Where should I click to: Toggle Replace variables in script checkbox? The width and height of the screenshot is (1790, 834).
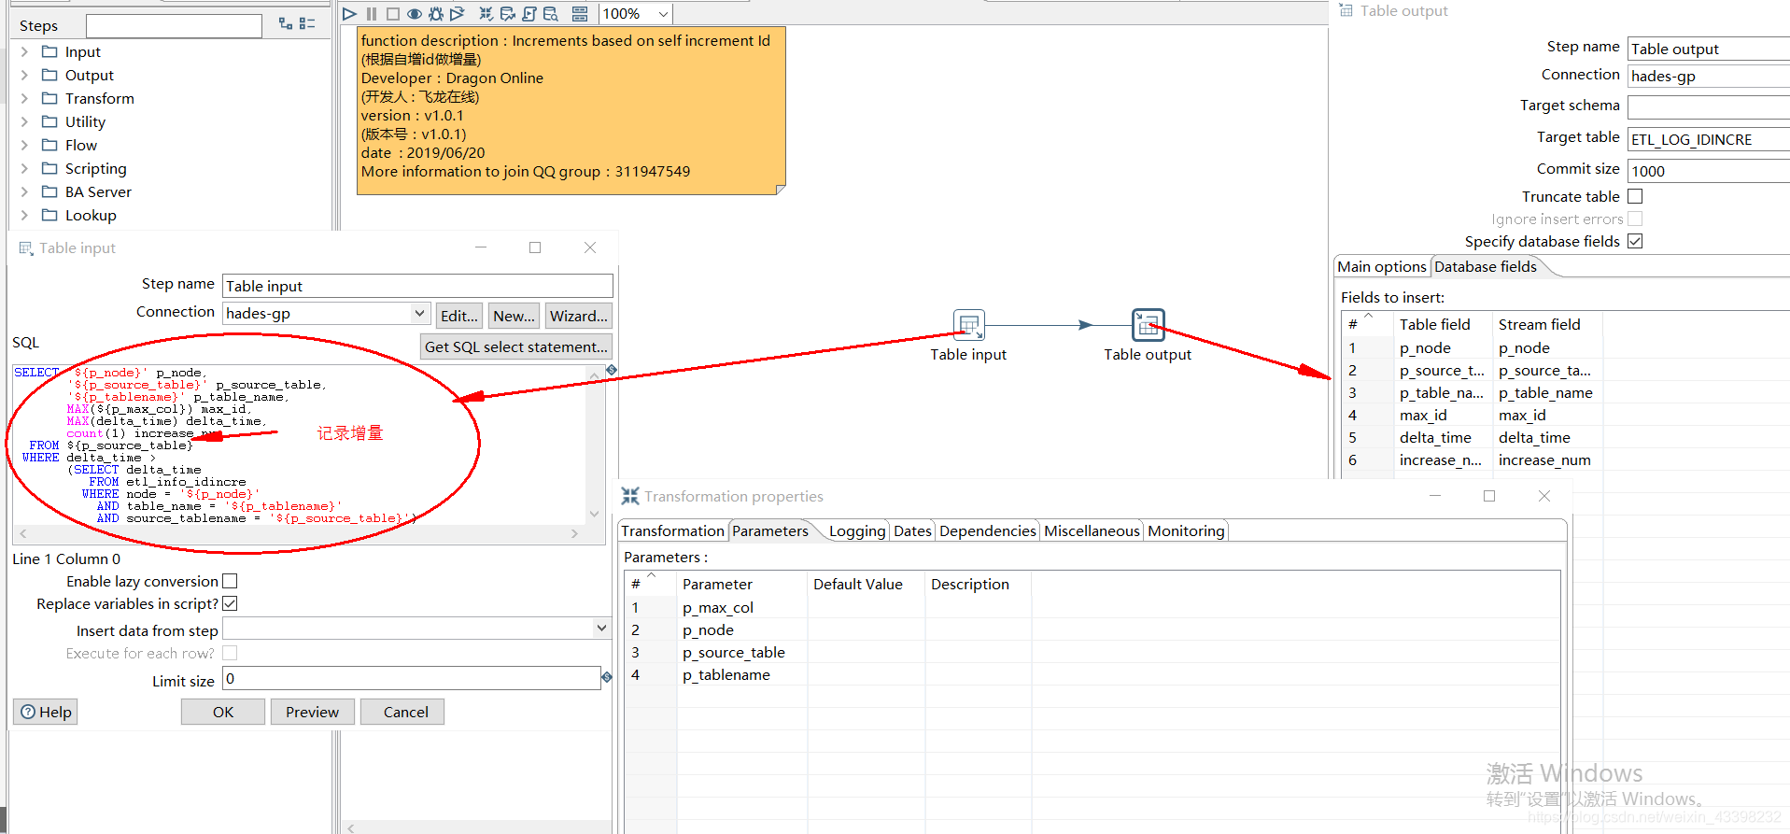click(230, 603)
